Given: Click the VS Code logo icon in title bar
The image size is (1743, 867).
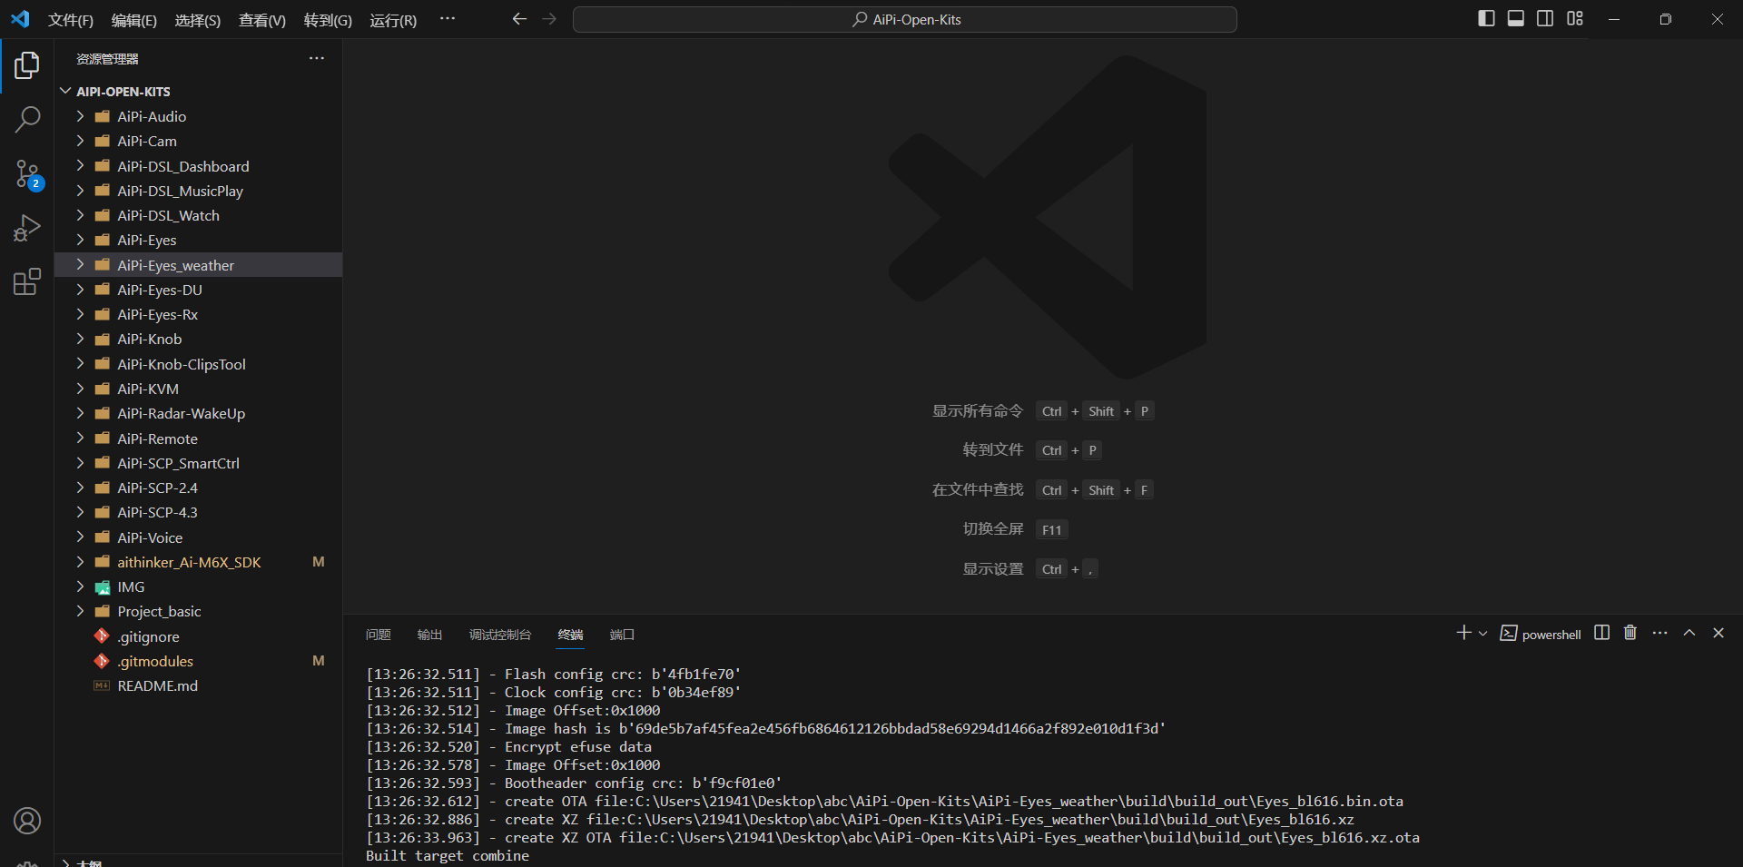Looking at the screenshot, I should tap(20, 19).
